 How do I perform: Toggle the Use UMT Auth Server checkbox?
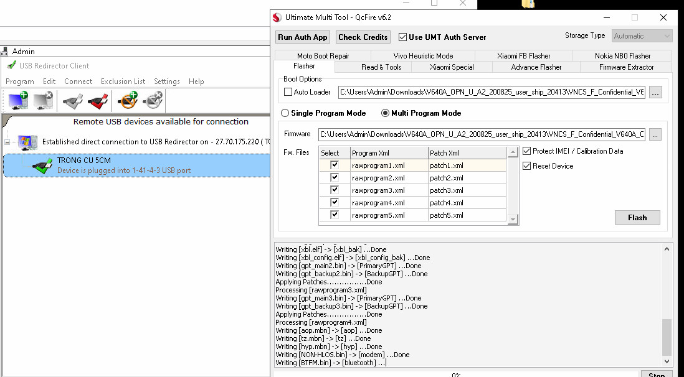point(402,37)
